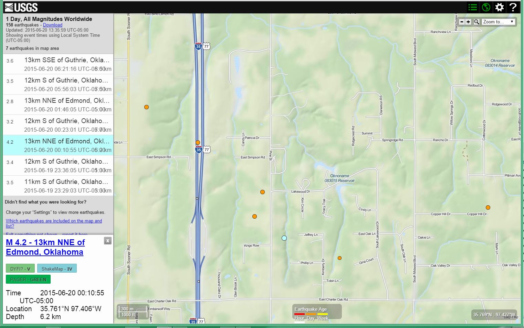Click the ShakeMap - IV button
This screenshot has width=524, height=328.
tap(57, 269)
